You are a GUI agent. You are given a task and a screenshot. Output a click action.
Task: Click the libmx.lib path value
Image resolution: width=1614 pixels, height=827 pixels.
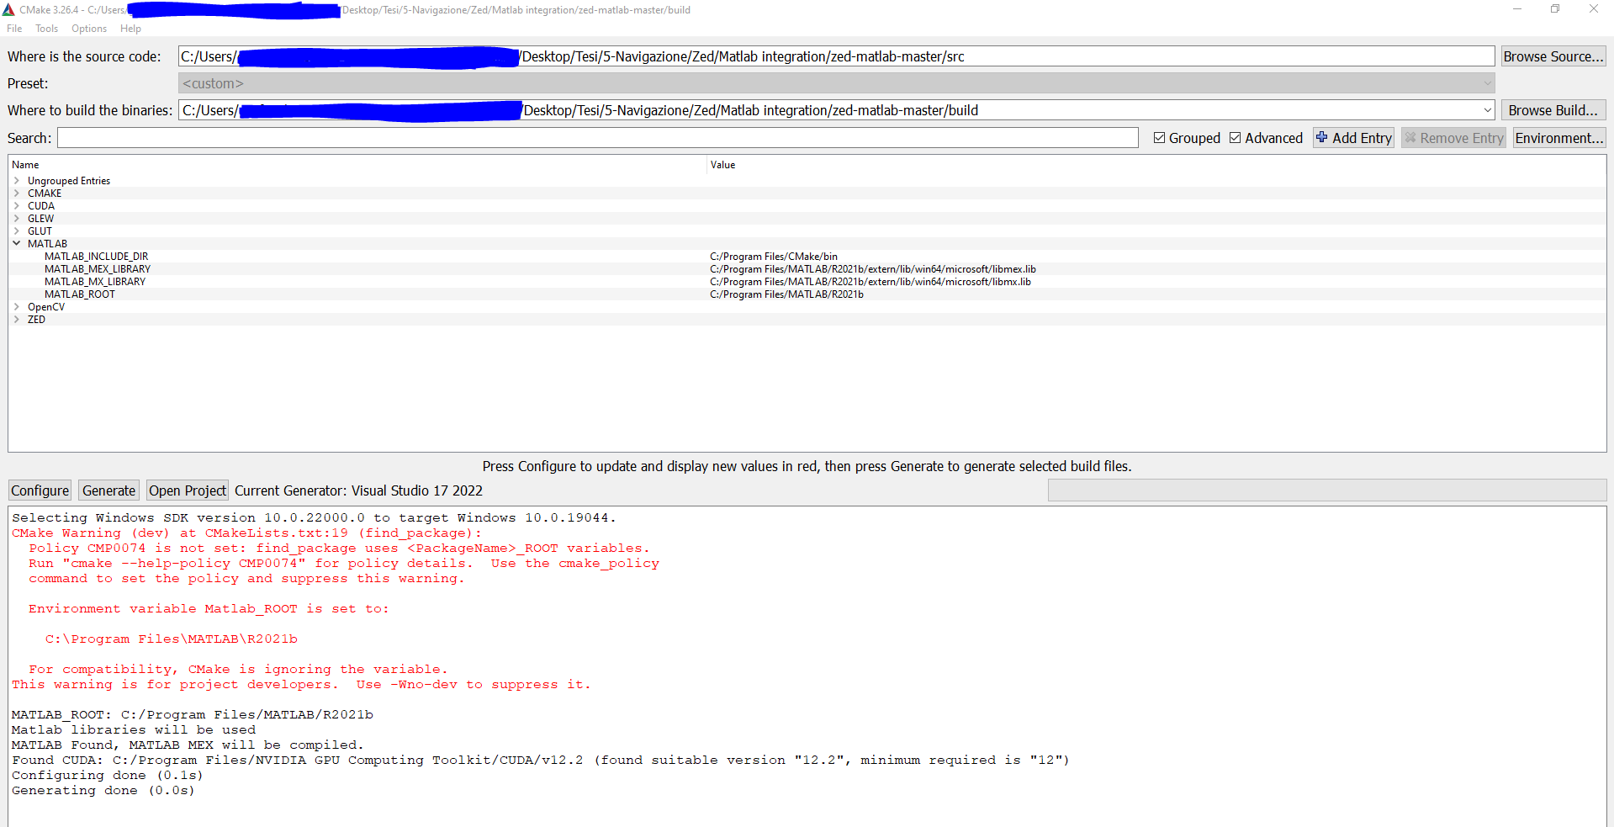click(x=871, y=282)
